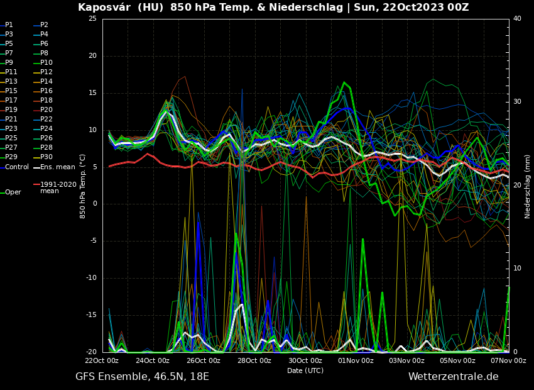Click the P16 legend label
Screen dimensions: 534x390
point(46,91)
